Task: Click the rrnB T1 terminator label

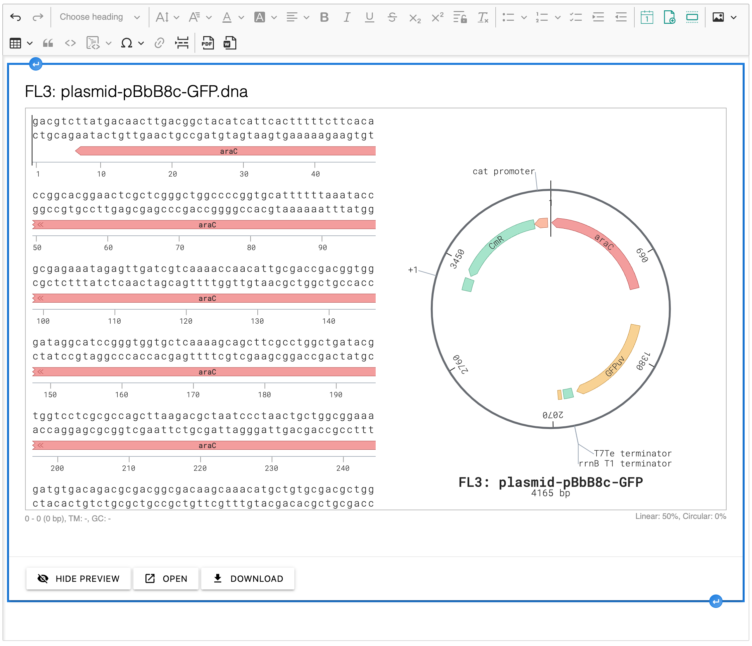Action: [625, 463]
